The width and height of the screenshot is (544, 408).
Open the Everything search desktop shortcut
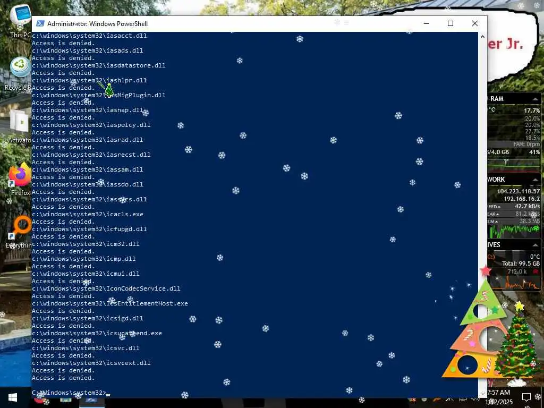coord(20,232)
